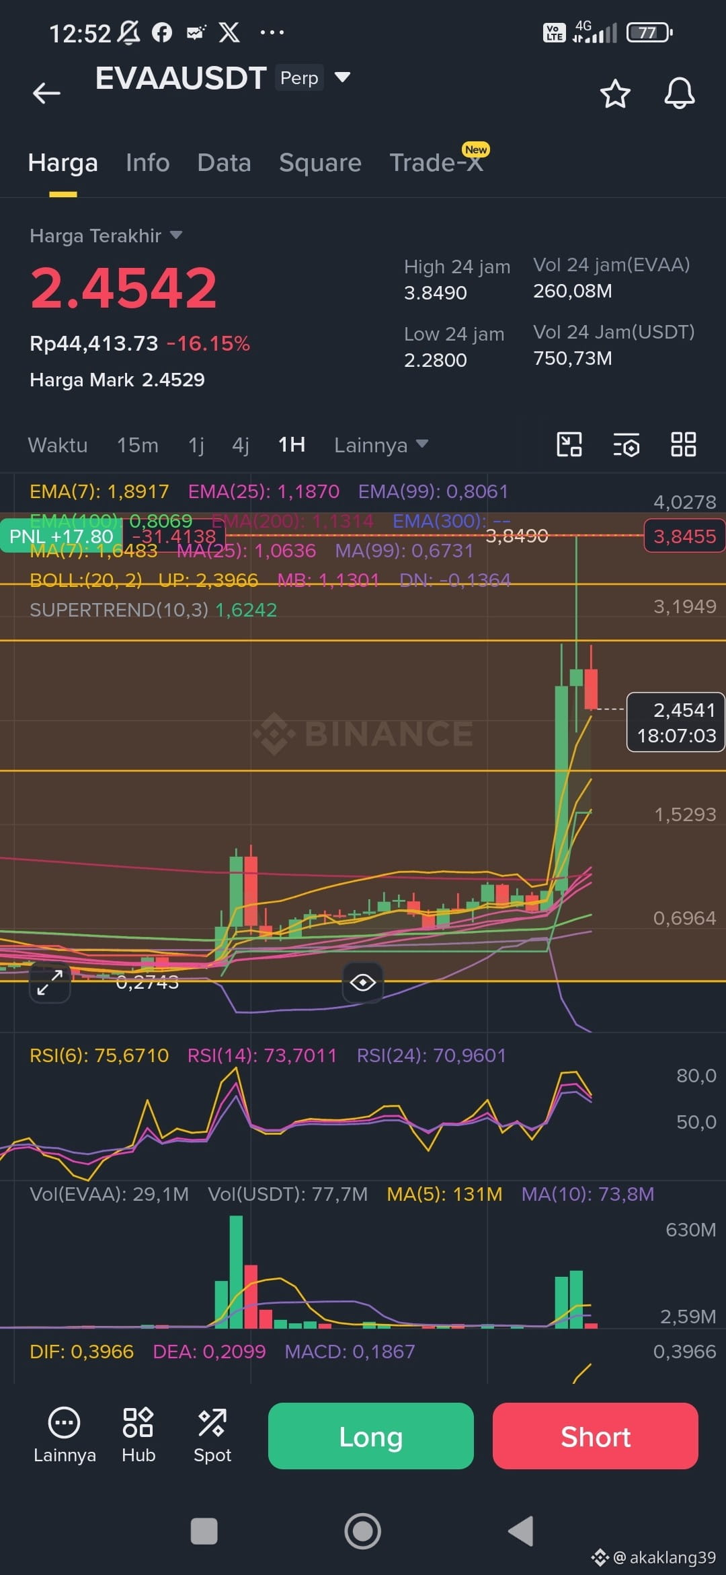Tap battery indicator in status bar

649,32
